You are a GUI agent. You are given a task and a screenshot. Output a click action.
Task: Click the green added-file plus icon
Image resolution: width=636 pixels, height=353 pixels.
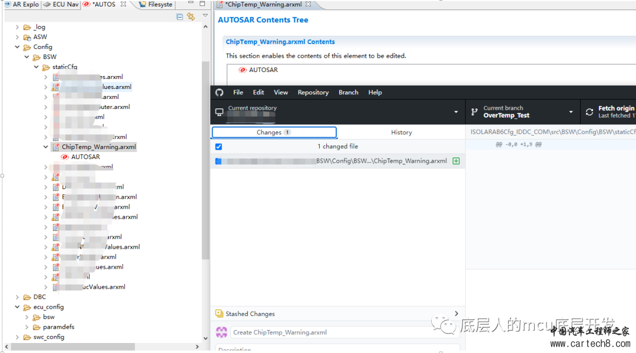pyautogui.click(x=456, y=161)
